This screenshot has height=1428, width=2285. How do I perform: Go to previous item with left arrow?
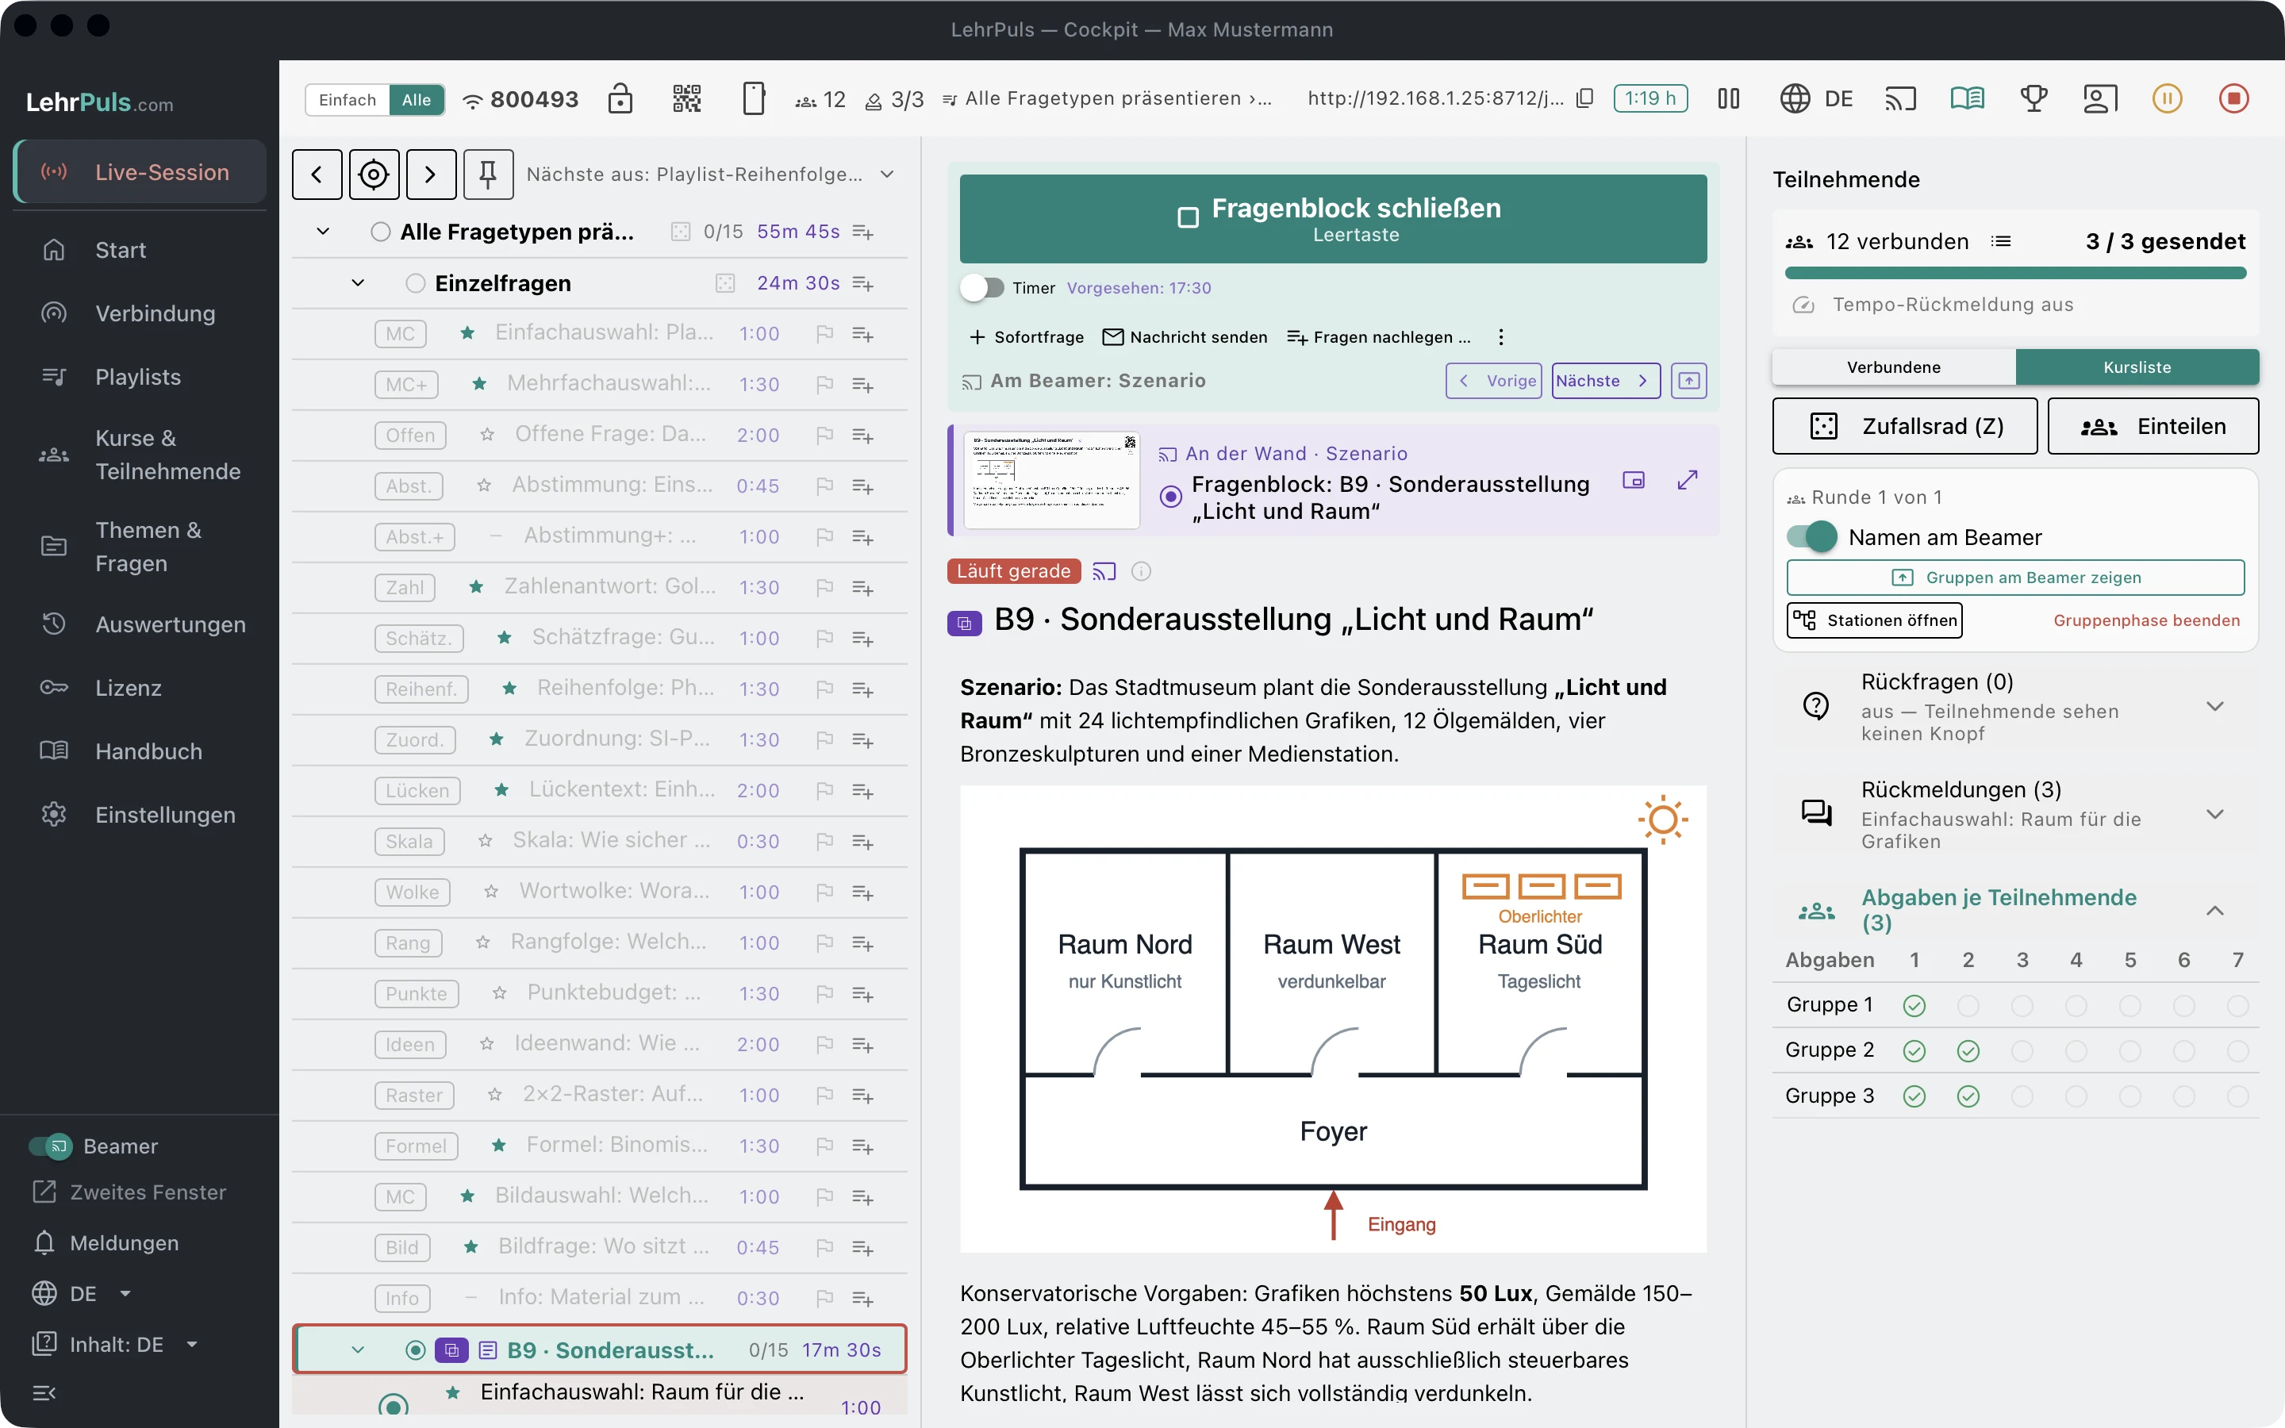pos(317,175)
